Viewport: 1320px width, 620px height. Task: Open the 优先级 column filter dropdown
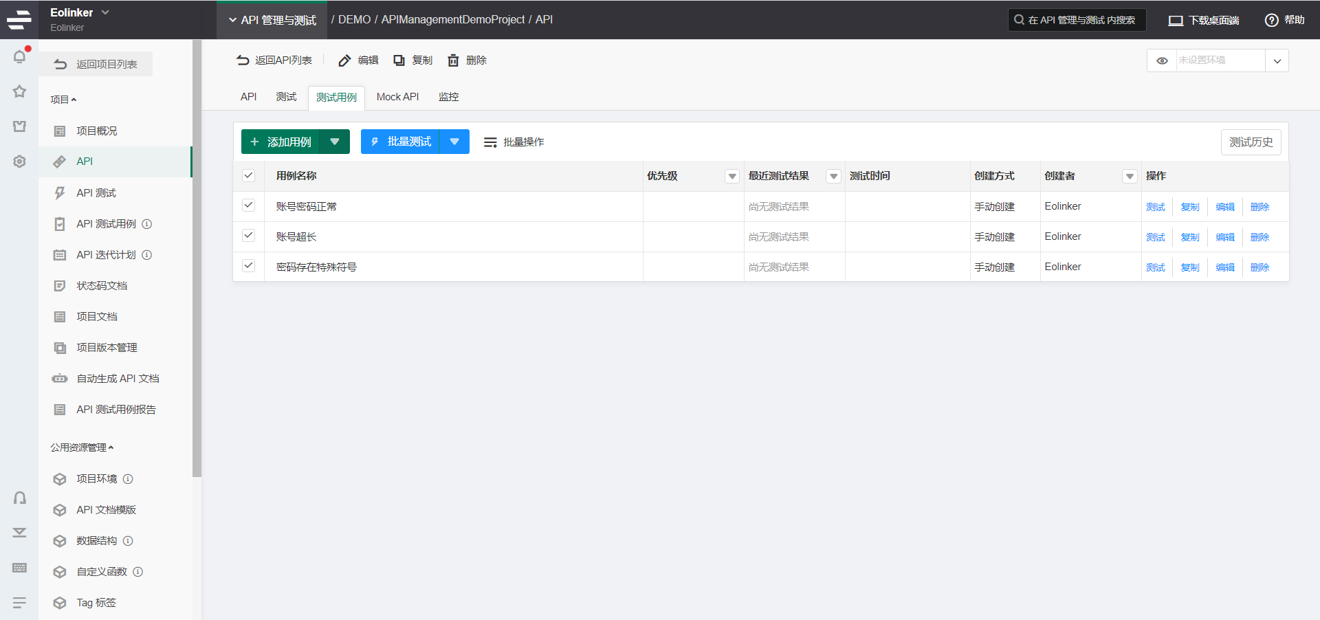pos(732,177)
